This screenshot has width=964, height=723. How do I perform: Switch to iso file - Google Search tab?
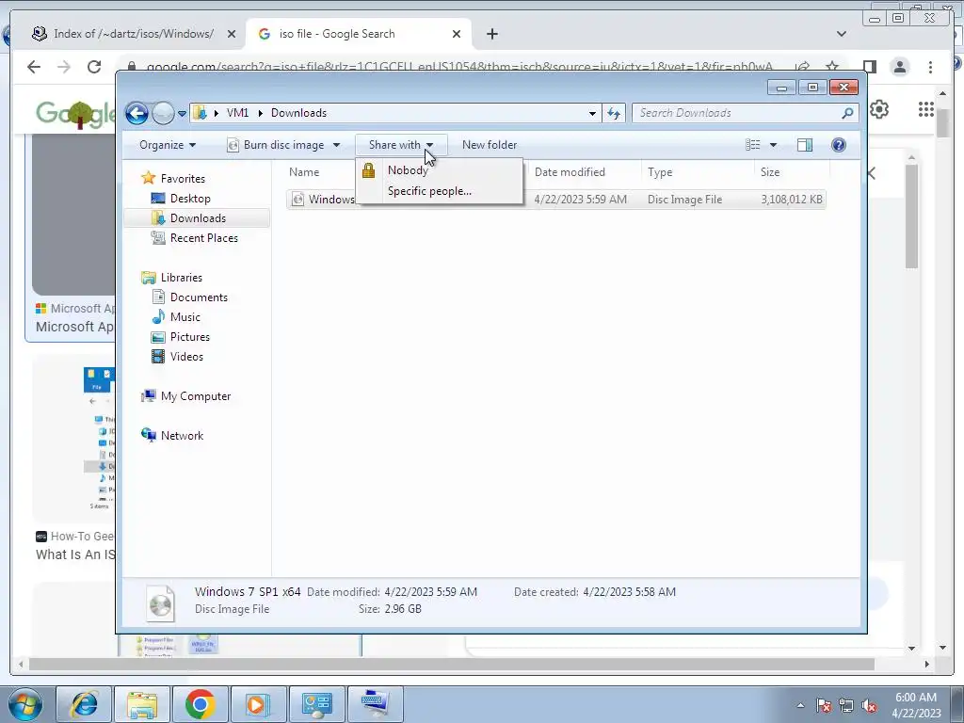click(x=359, y=34)
